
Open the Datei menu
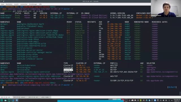coord(3,4)
